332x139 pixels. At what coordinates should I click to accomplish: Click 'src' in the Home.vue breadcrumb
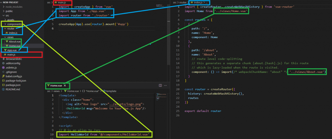[49, 91]
